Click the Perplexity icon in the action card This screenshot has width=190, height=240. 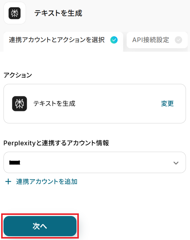tap(20, 103)
